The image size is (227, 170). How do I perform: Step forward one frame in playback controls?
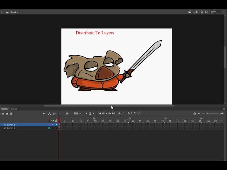[110, 113]
